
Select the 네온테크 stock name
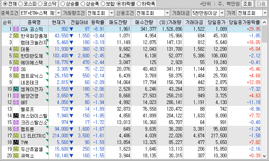point(30,83)
